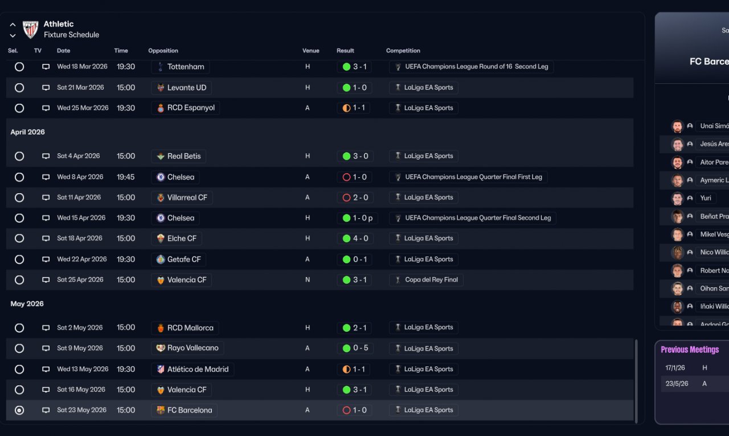Click the fixture list vertical scrollbar
The width and height of the screenshot is (729, 436).
[x=637, y=380]
